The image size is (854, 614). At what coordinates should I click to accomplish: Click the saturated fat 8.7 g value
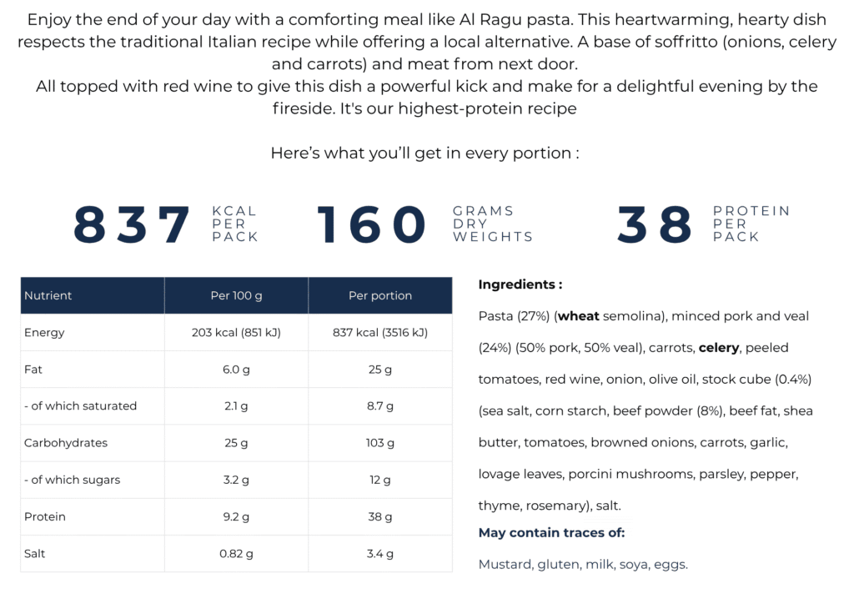[380, 406]
